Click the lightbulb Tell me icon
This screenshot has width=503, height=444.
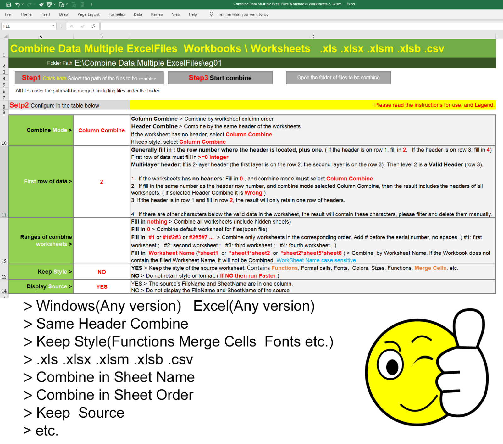(211, 14)
